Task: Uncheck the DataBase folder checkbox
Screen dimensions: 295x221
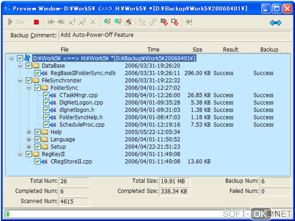Action: [29, 66]
